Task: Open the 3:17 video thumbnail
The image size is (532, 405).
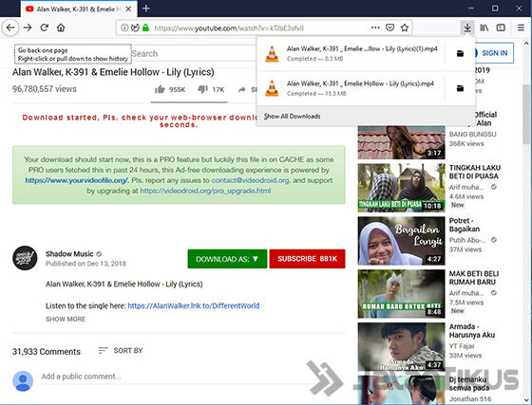Action: 401,142
